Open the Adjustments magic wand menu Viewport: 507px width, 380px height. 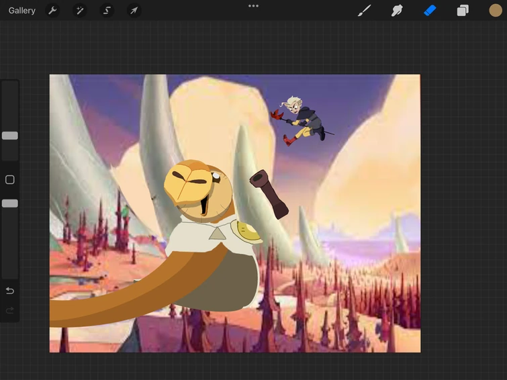coord(80,11)
